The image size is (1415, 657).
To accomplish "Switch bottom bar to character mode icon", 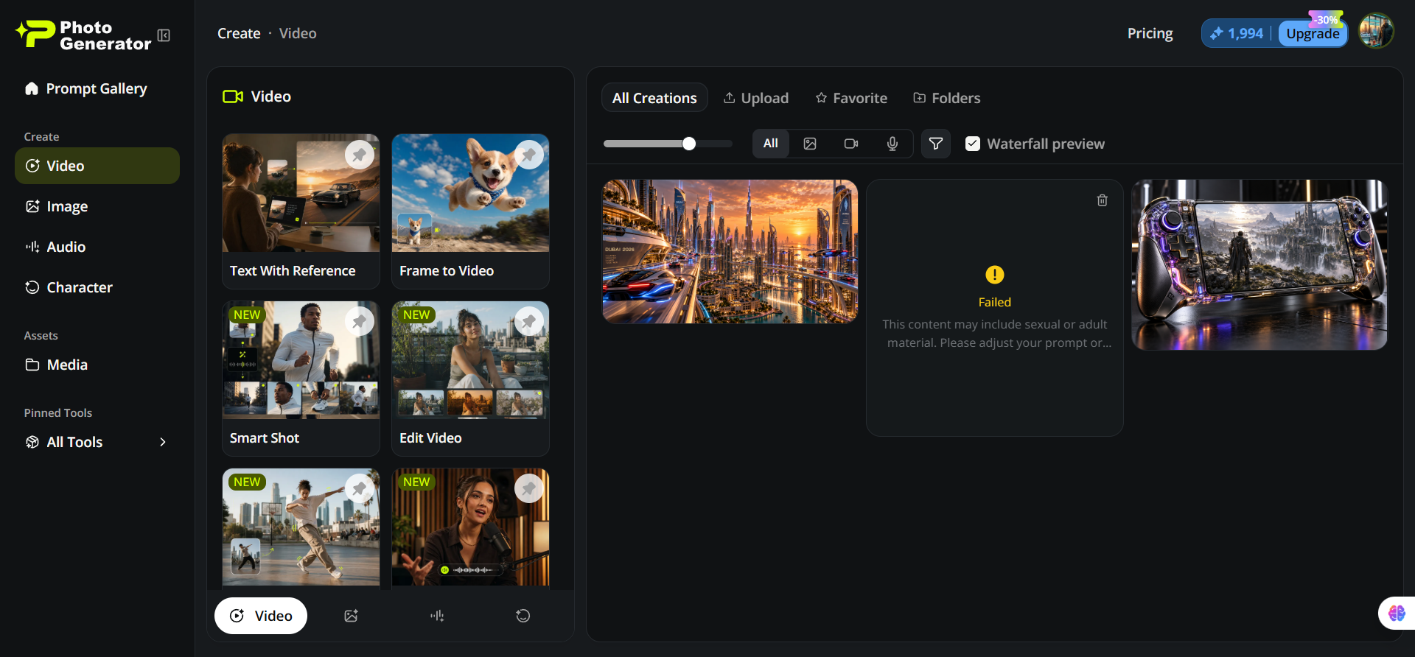I will click(x=523, y=616).
